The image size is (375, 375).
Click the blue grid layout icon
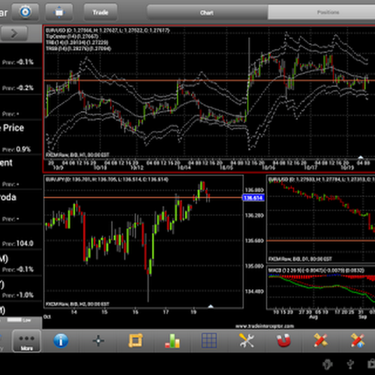pos(209,341)
